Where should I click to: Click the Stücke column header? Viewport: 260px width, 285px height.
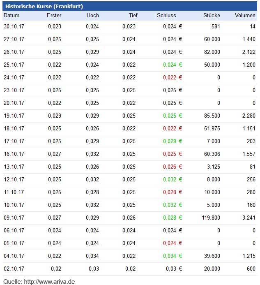pos(212,15)
